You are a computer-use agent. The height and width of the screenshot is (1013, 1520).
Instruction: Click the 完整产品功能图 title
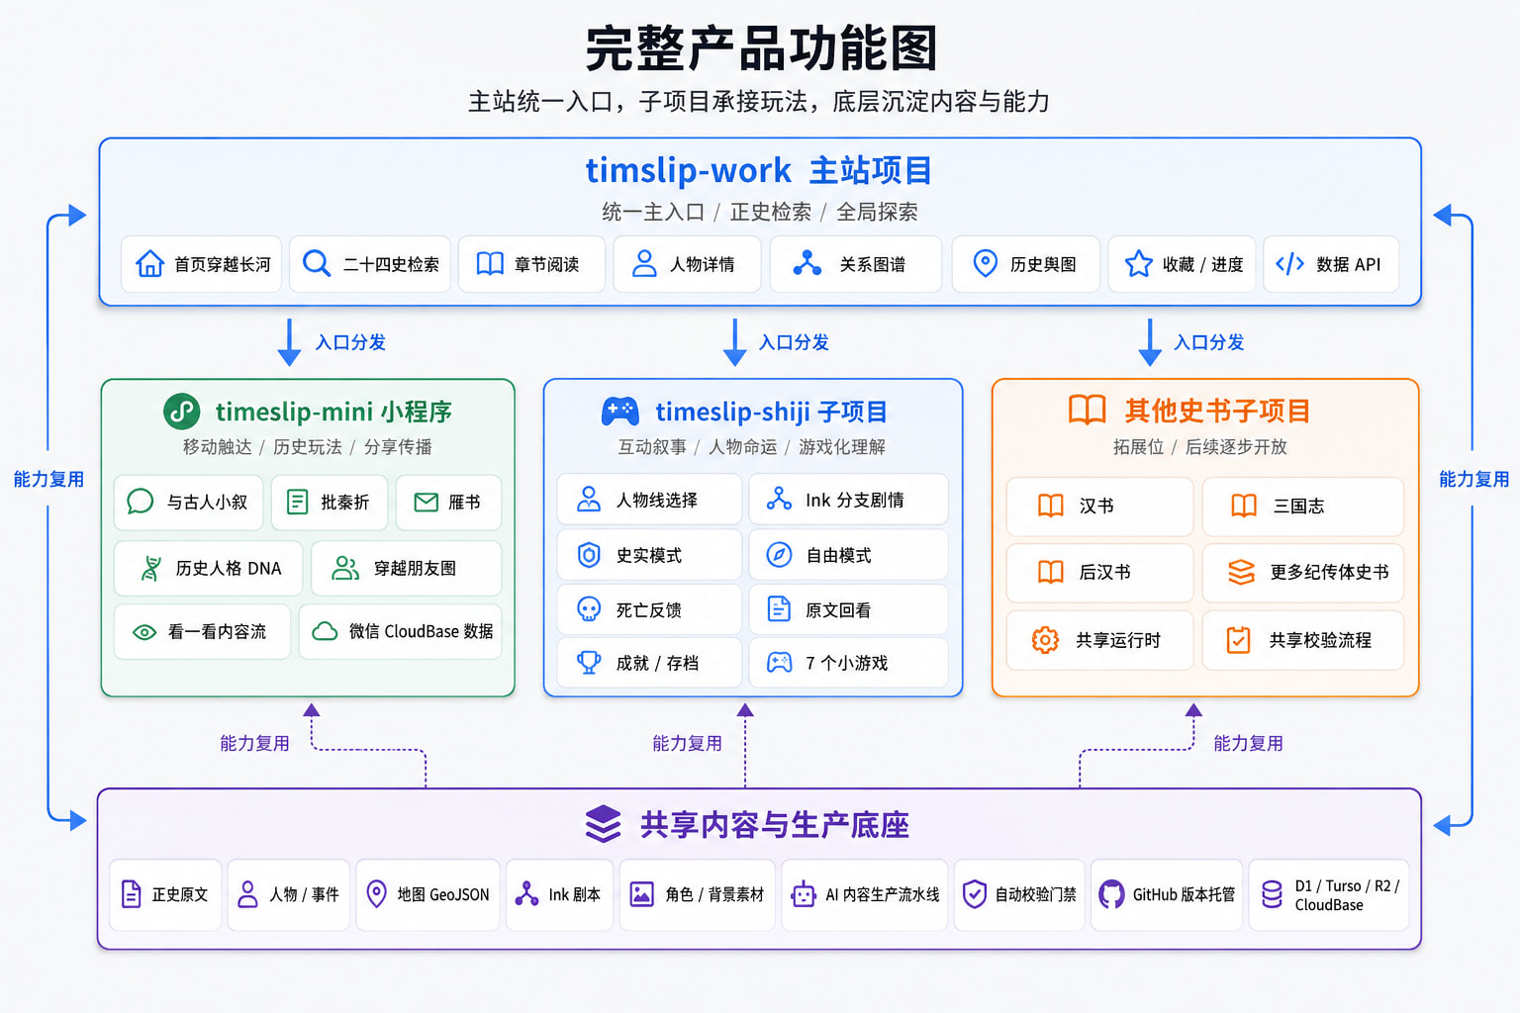pos(761,49)
